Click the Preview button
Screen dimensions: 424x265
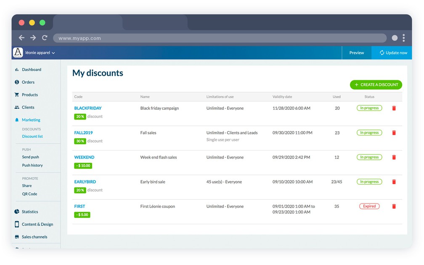(x=357, y=53)
